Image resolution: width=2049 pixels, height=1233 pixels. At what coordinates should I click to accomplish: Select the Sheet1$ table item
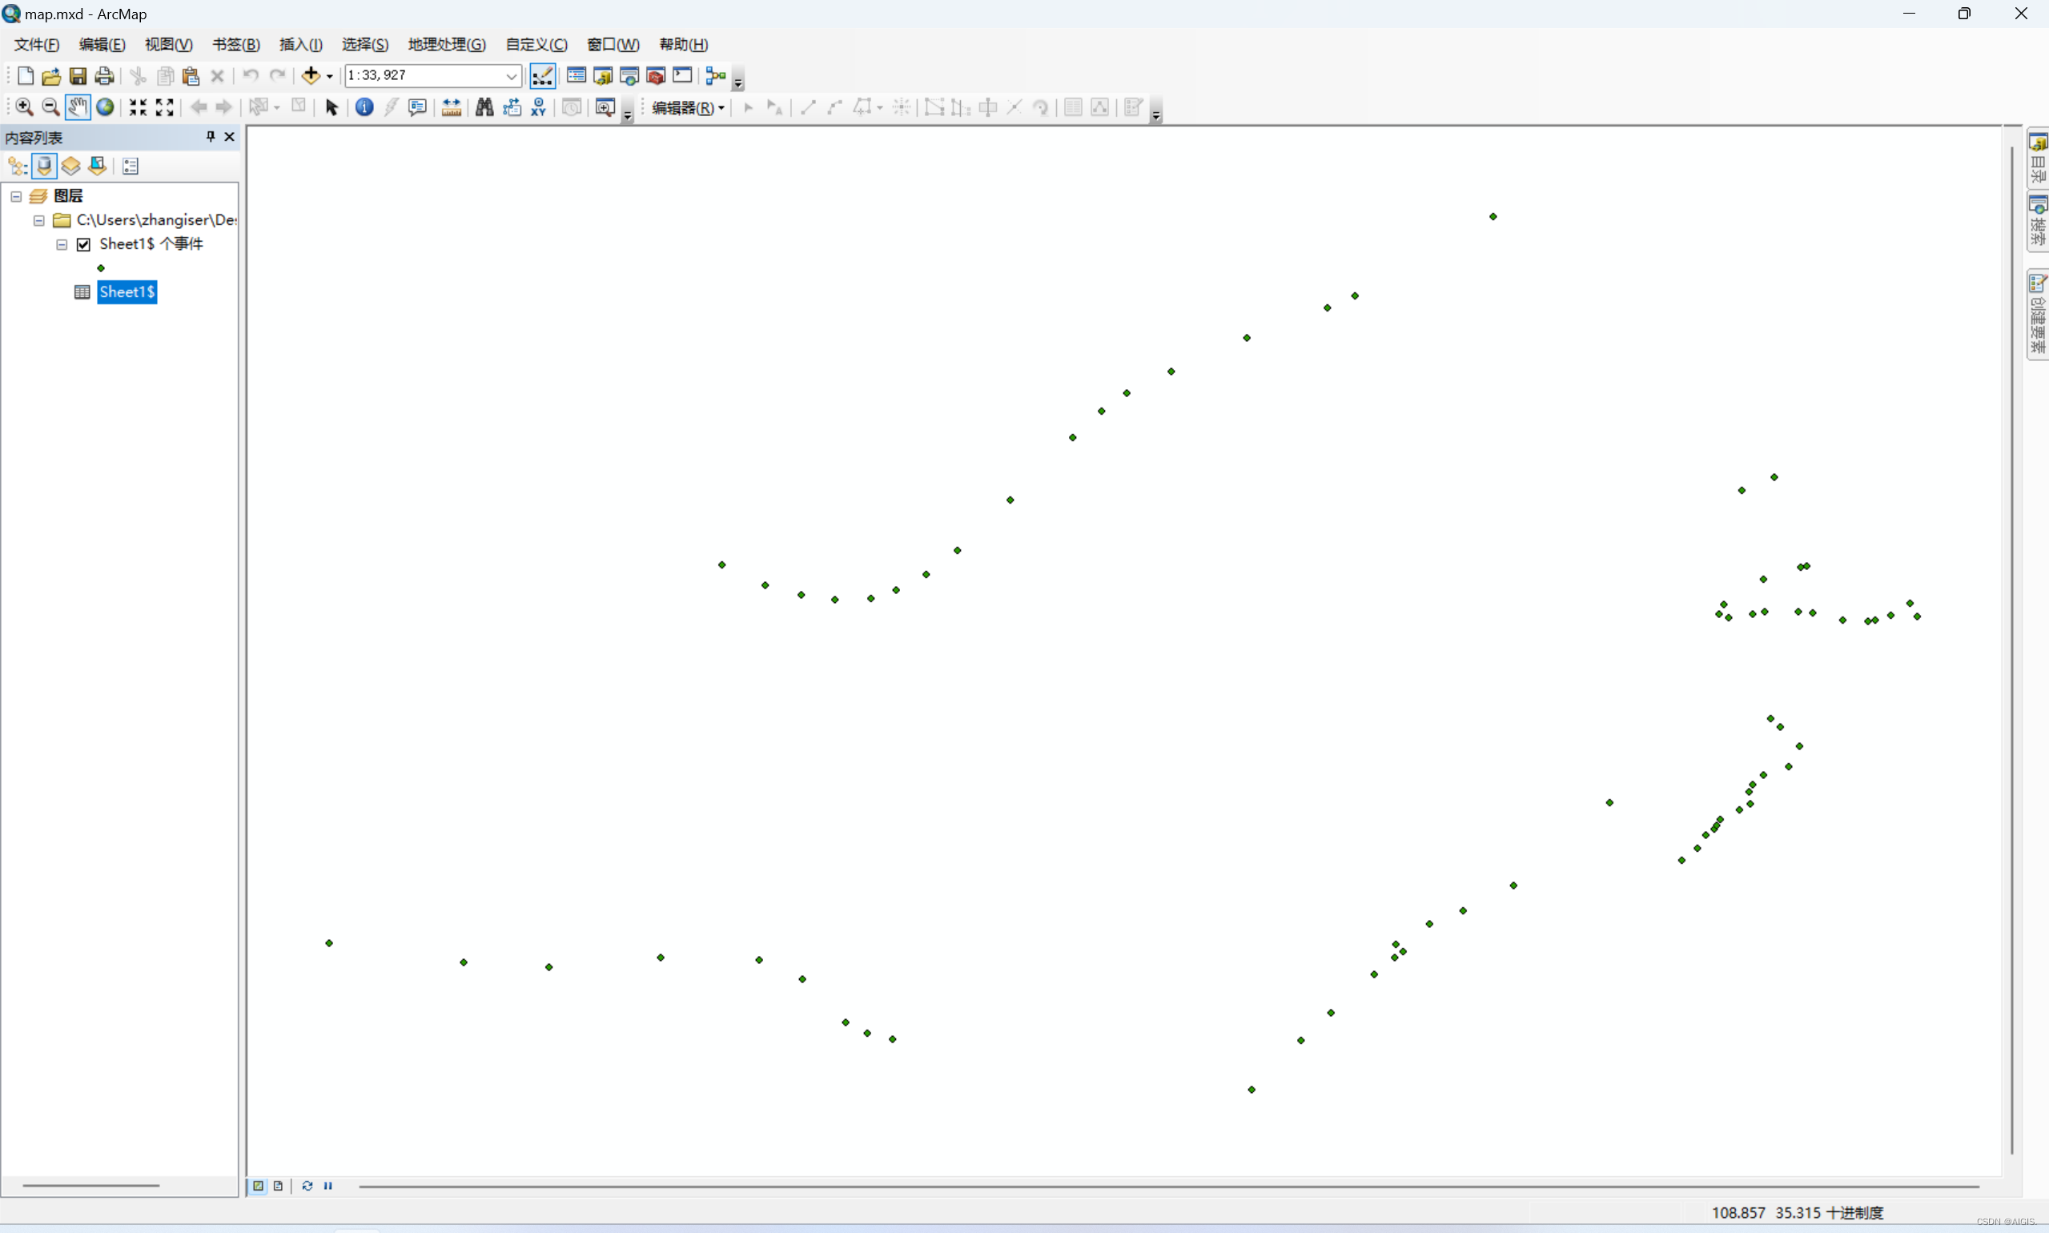[127, 291]
